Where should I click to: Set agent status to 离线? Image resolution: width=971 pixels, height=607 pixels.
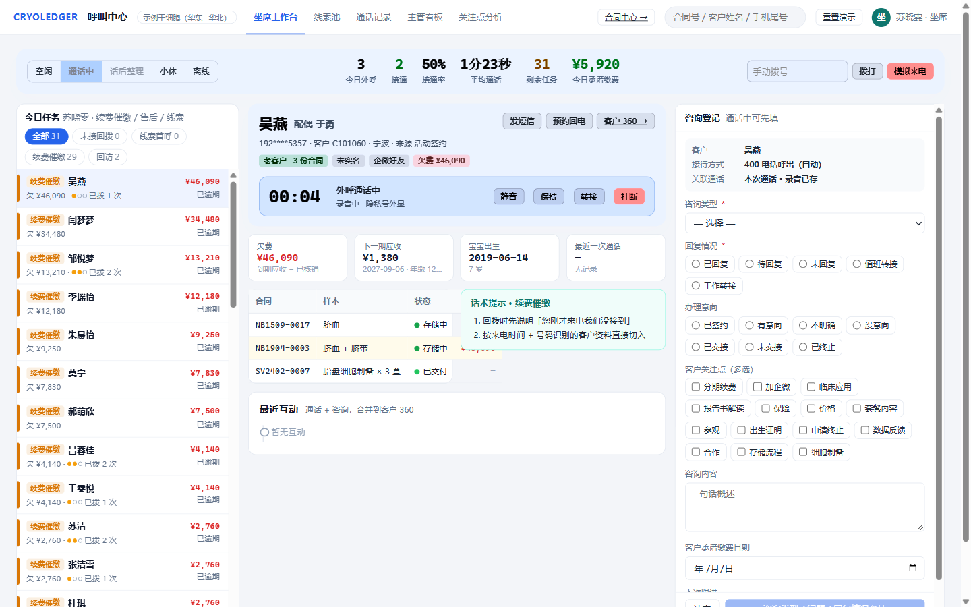(201, 71)
